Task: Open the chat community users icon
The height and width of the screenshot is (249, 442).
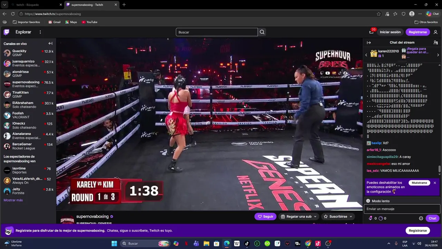Action: [436, 43]
